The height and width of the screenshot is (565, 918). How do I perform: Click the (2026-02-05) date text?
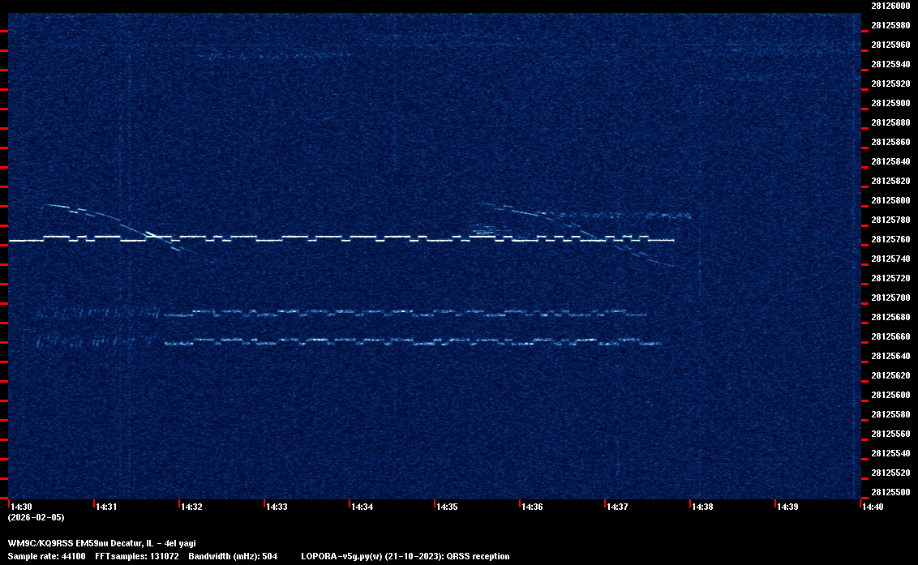(x=36, y=517)
